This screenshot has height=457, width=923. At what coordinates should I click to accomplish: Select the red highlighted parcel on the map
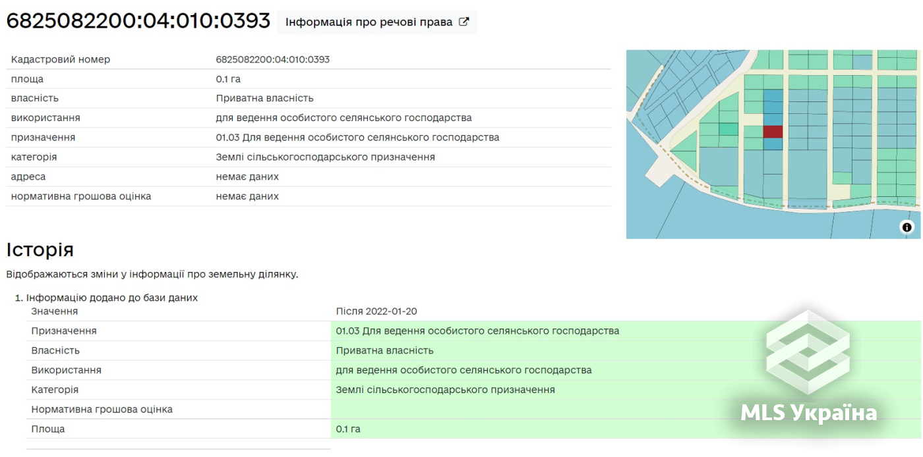click(x=773, y=132)
